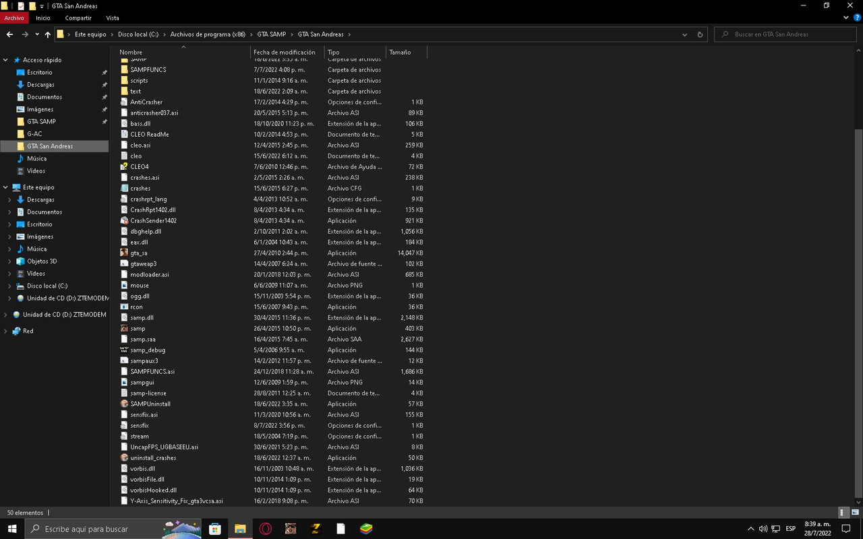Select the CrashSender1402 application icon
This screenshot has height=539, width=863.
point(124,220)
